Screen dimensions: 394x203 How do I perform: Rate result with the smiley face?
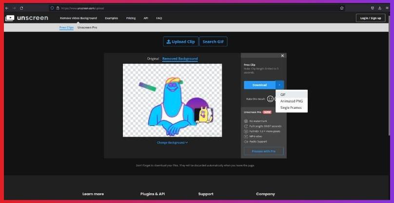click(270, 99)
